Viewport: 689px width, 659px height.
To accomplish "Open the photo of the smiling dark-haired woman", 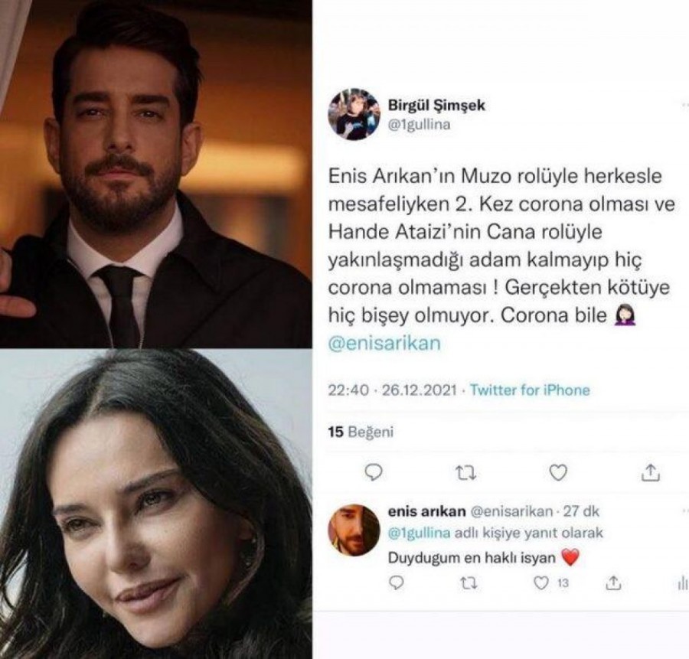I will [156, 504].
